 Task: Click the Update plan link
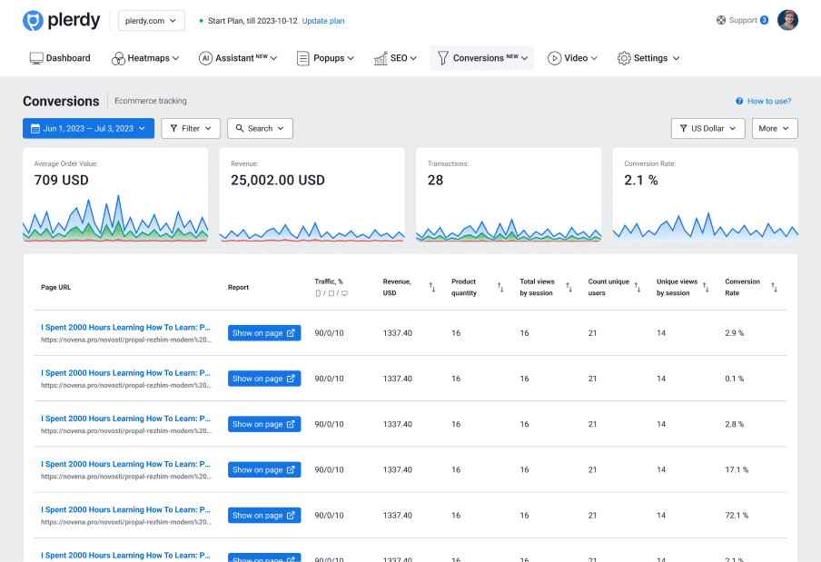[x=323, y=21]
